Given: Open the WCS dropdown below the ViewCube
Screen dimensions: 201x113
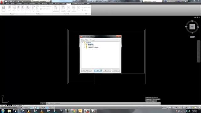Looking at the screenshot, I should 192,37.
